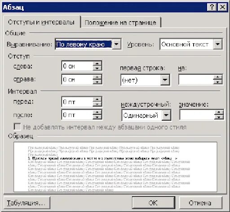This screenshot has height=212, width=230.
Task: Expand the Уровень dropdown arrow
Action: tap(217, 44)
